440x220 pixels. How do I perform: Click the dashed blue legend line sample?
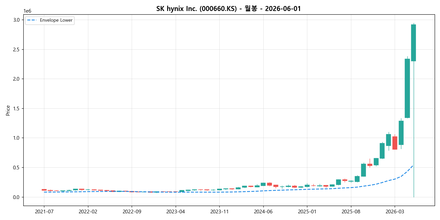(32, 20)
